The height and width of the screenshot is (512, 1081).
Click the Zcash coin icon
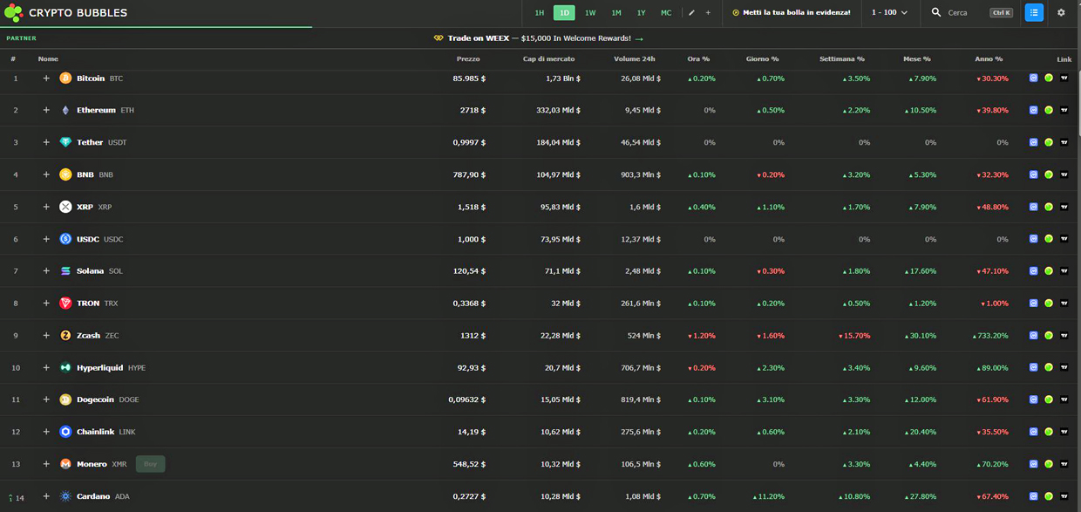point(65,335)
